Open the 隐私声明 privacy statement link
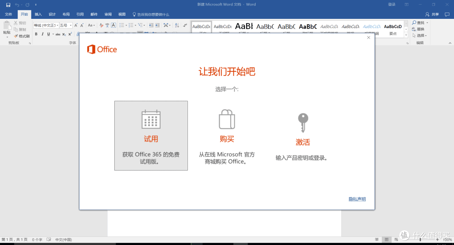Image resolution: width=454 pixels, height=245 pixels. click(x=357, y=199)
